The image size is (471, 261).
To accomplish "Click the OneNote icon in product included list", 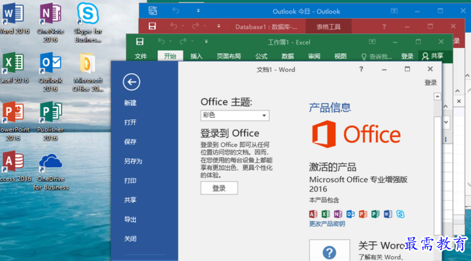I will coord(338,214).
